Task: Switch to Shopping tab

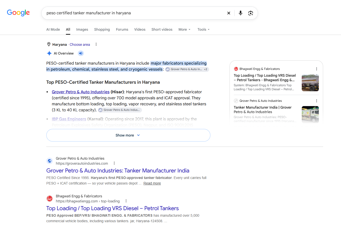Action: [102, 29]
